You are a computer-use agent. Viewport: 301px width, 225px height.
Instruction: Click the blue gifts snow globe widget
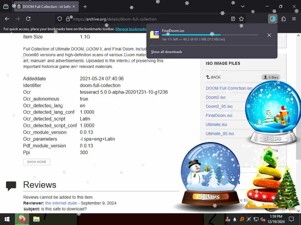pyautogui.click(x=272, y=113)
